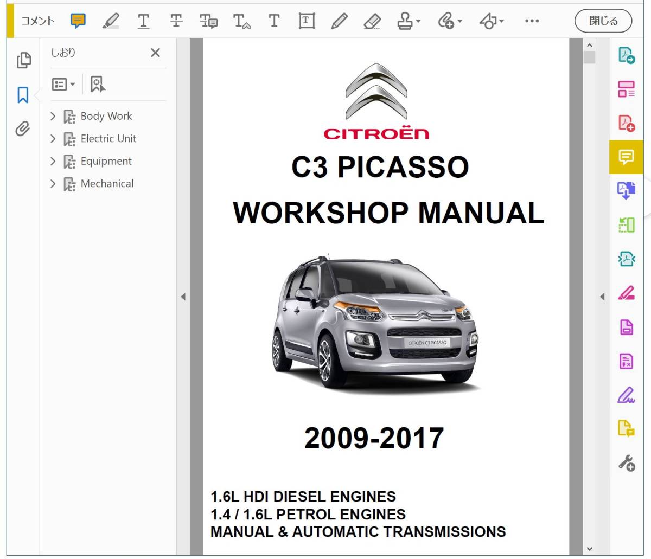Collapse the left navigation pane arrow
Viewport: 651px width, 559px height.
coord(183,297)
